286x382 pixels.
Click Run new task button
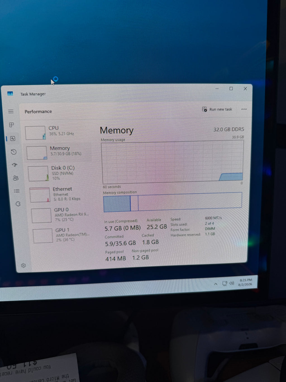click(217, 109)
